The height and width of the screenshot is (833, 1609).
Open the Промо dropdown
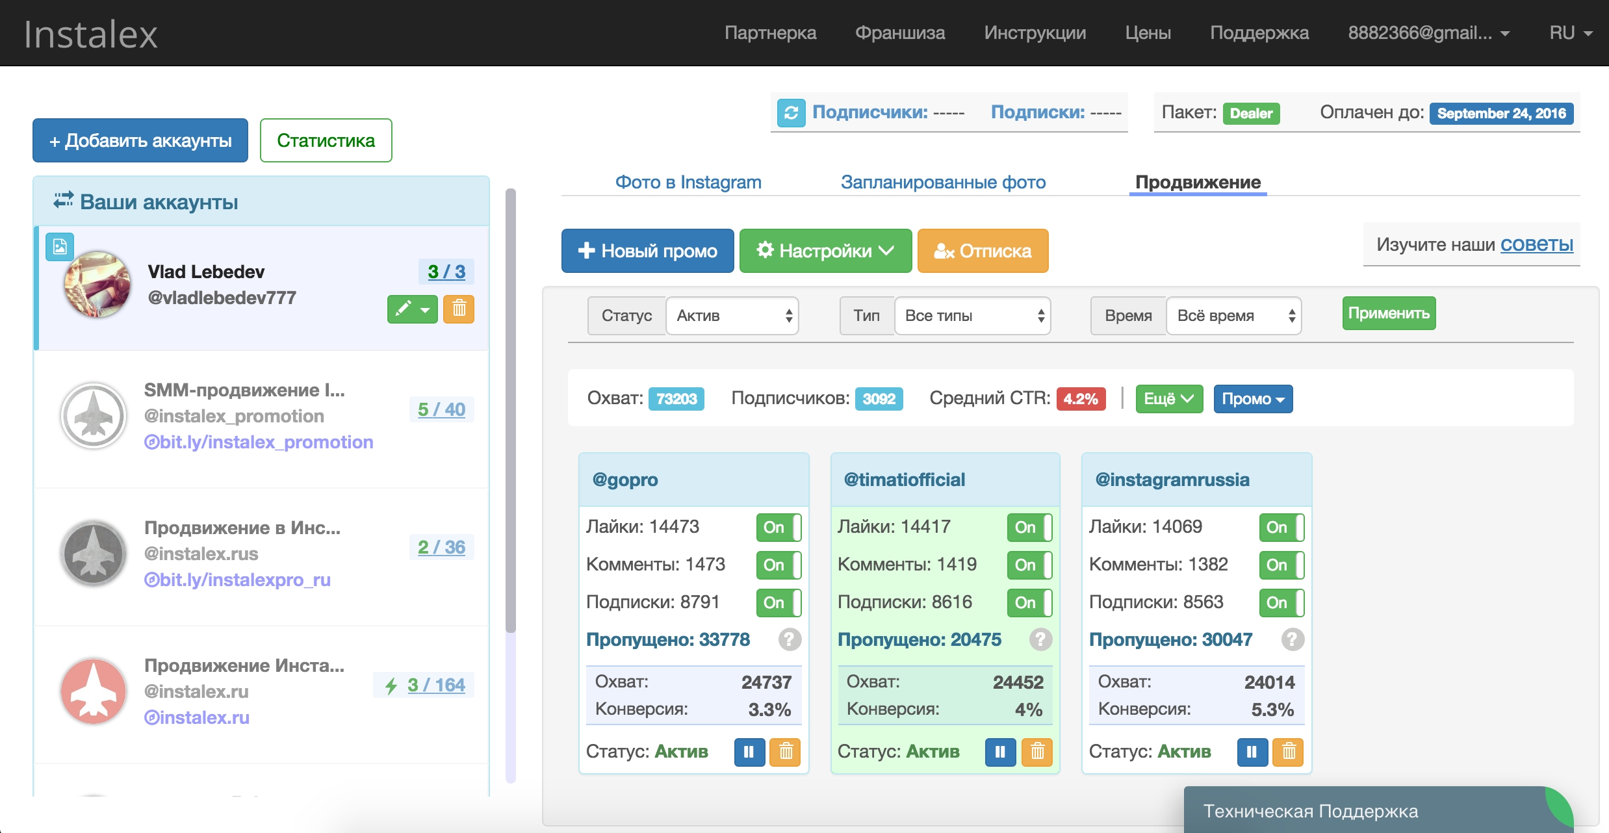tap(1253, 398)
